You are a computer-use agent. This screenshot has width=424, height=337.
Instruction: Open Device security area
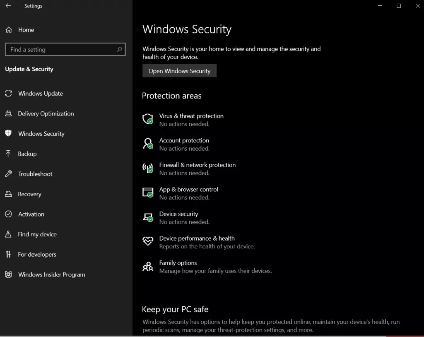point(179,214)
